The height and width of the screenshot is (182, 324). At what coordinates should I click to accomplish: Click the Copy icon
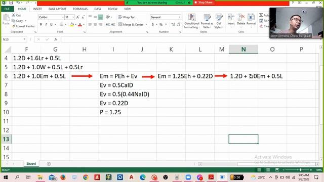point(14,21)
